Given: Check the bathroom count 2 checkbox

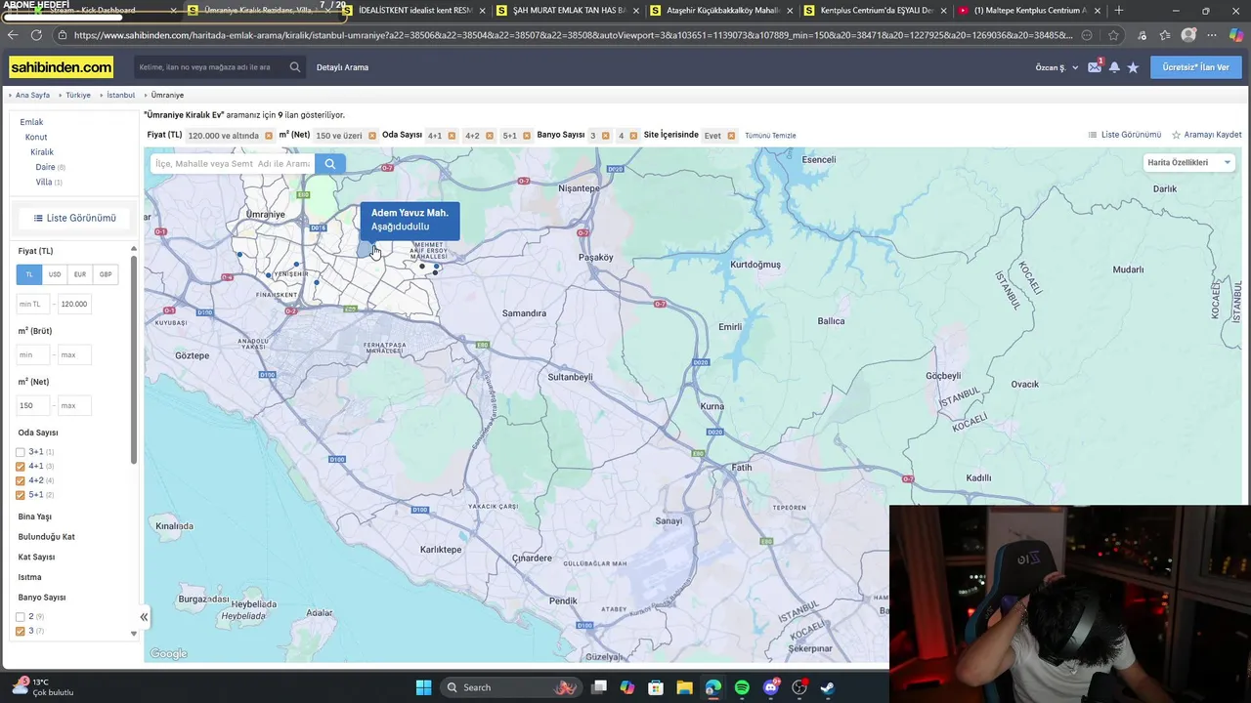Looking at the screenshot, I should tap(20, 617).
